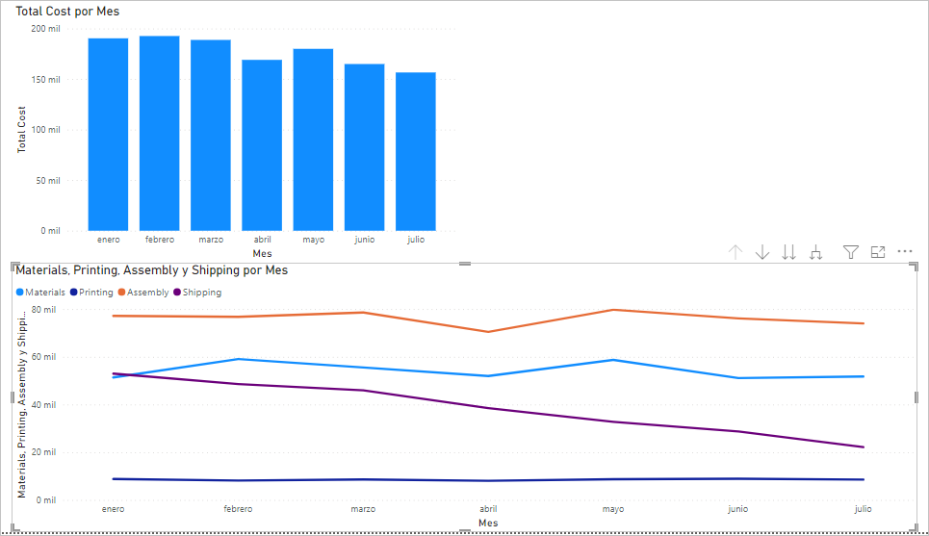Grab the line chart right-edge resize handle
Screen dimensions: 929x536
point(916,397)
